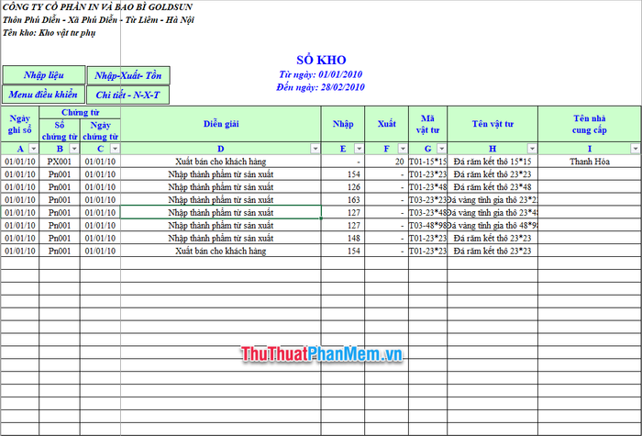Viewport: 642px width, 436px height.
Task: Click the Sổ Kho title
Action: pyautogui.click(x=321, y=61)
